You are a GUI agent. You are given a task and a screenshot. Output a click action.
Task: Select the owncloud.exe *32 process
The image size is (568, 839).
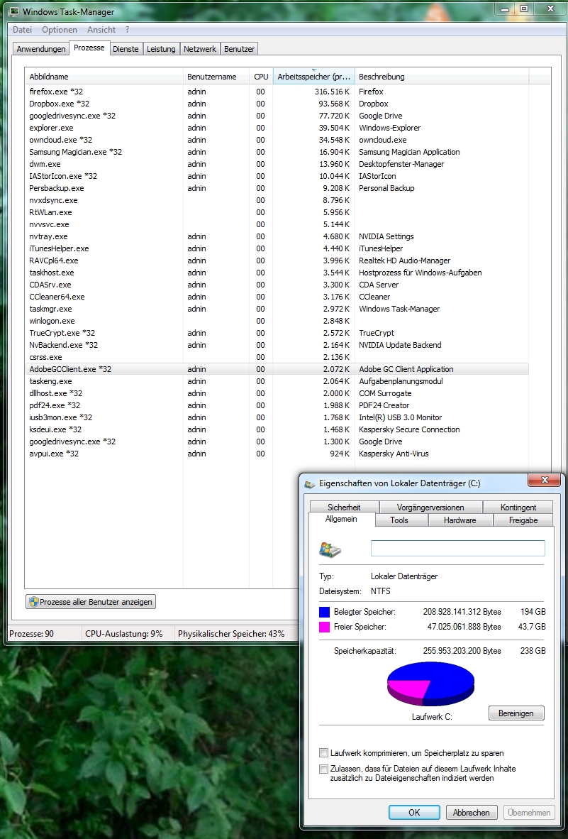click(x=277, y=140)
